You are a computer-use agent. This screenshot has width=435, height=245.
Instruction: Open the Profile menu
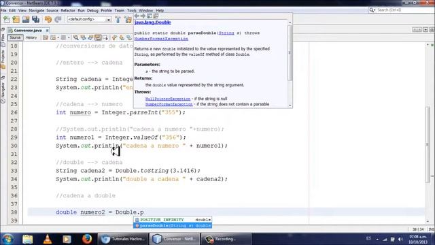(106, 10)
